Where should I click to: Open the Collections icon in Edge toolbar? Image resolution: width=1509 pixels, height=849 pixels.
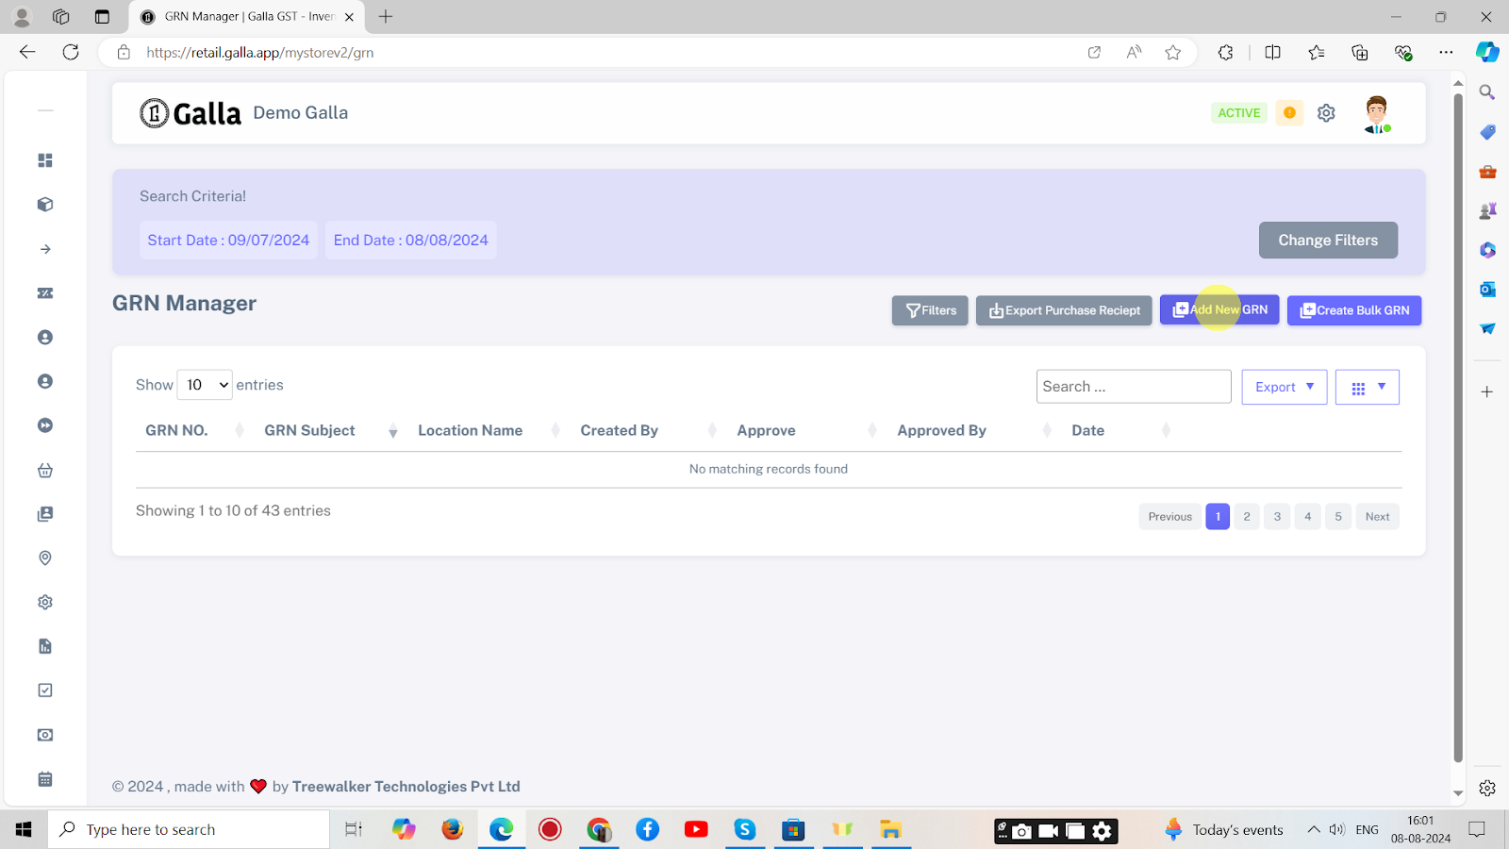click(x=1360, y=53)
